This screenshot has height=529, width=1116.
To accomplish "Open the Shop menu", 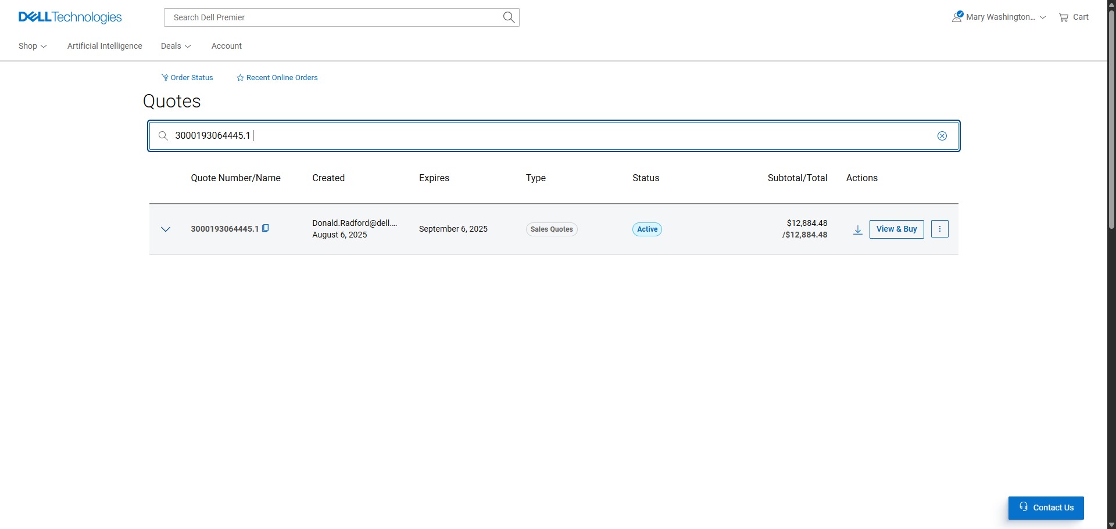I will [x=32, y=46].
